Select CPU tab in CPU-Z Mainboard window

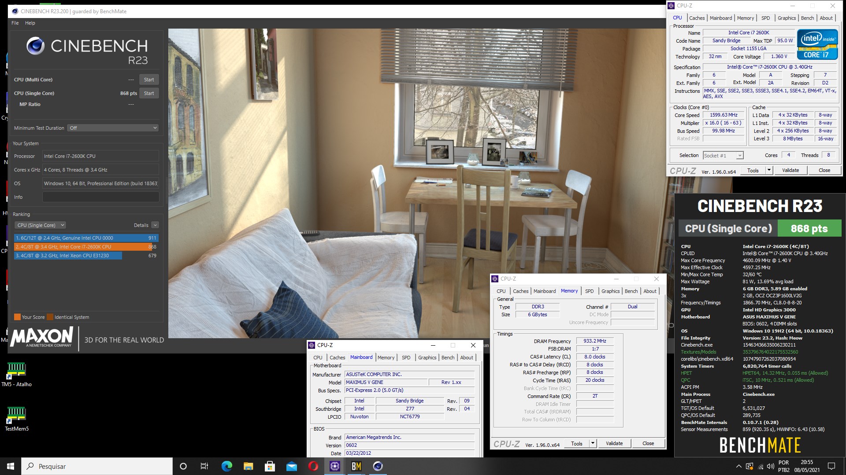[318, 358]
